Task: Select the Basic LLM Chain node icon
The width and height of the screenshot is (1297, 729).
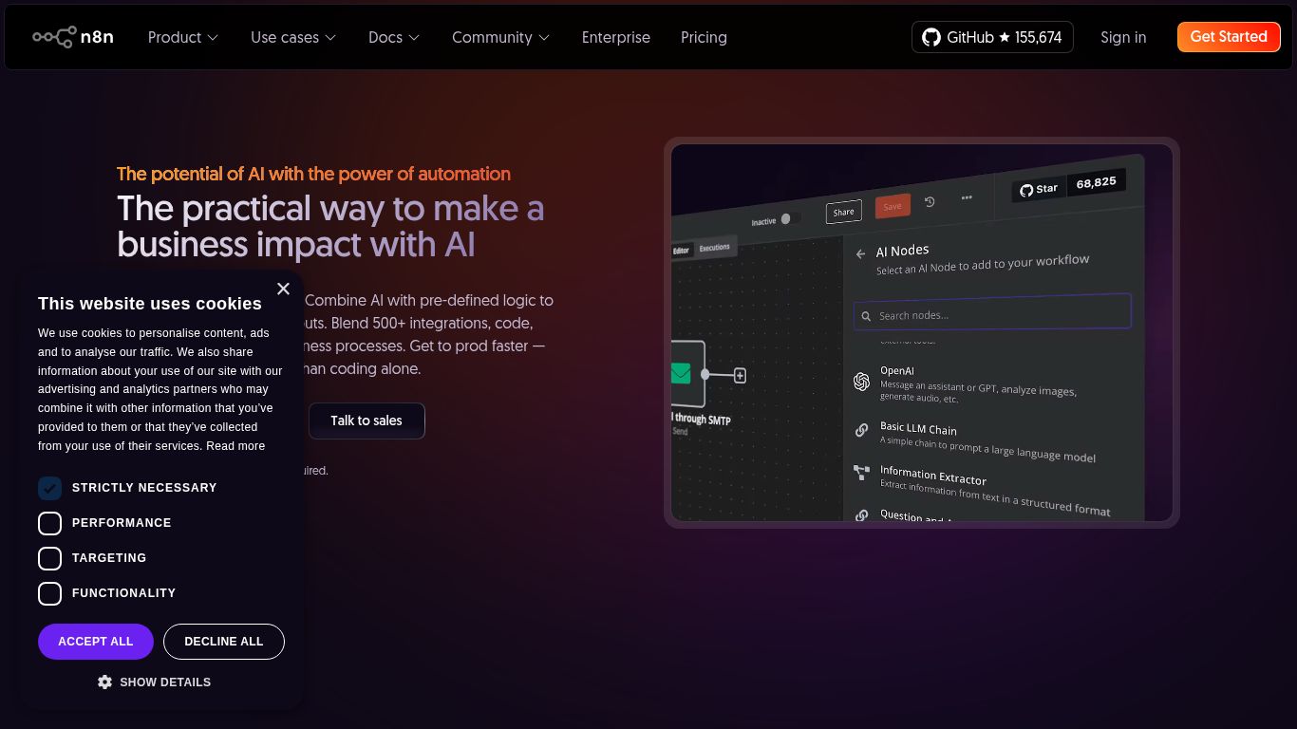Action: pyautogui.click(x=861, y=430)
